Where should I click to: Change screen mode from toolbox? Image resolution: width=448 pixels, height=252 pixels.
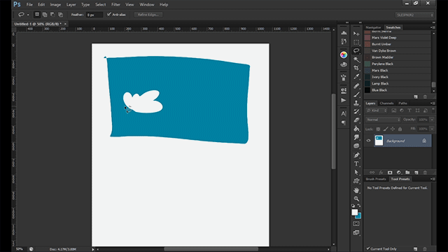coord(356,232)
